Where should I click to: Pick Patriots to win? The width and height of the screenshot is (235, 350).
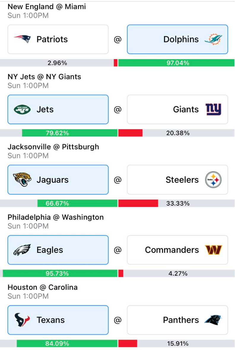pos(58,39)
